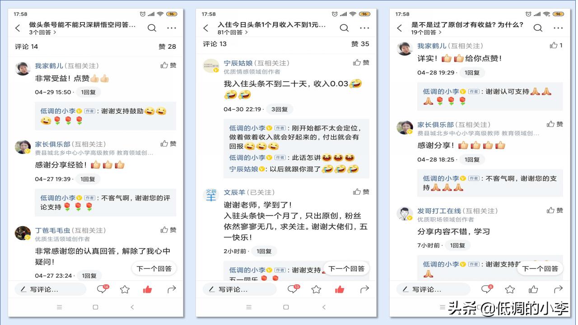Expand the 3个回答 answers link
578x325 pixels.
click(43, 32)
